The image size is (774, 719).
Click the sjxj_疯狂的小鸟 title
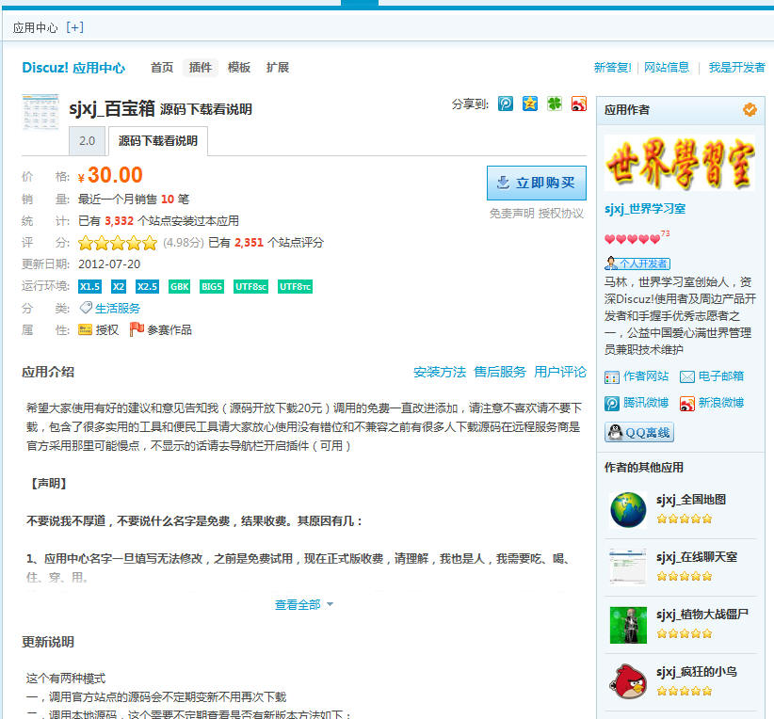697,672
